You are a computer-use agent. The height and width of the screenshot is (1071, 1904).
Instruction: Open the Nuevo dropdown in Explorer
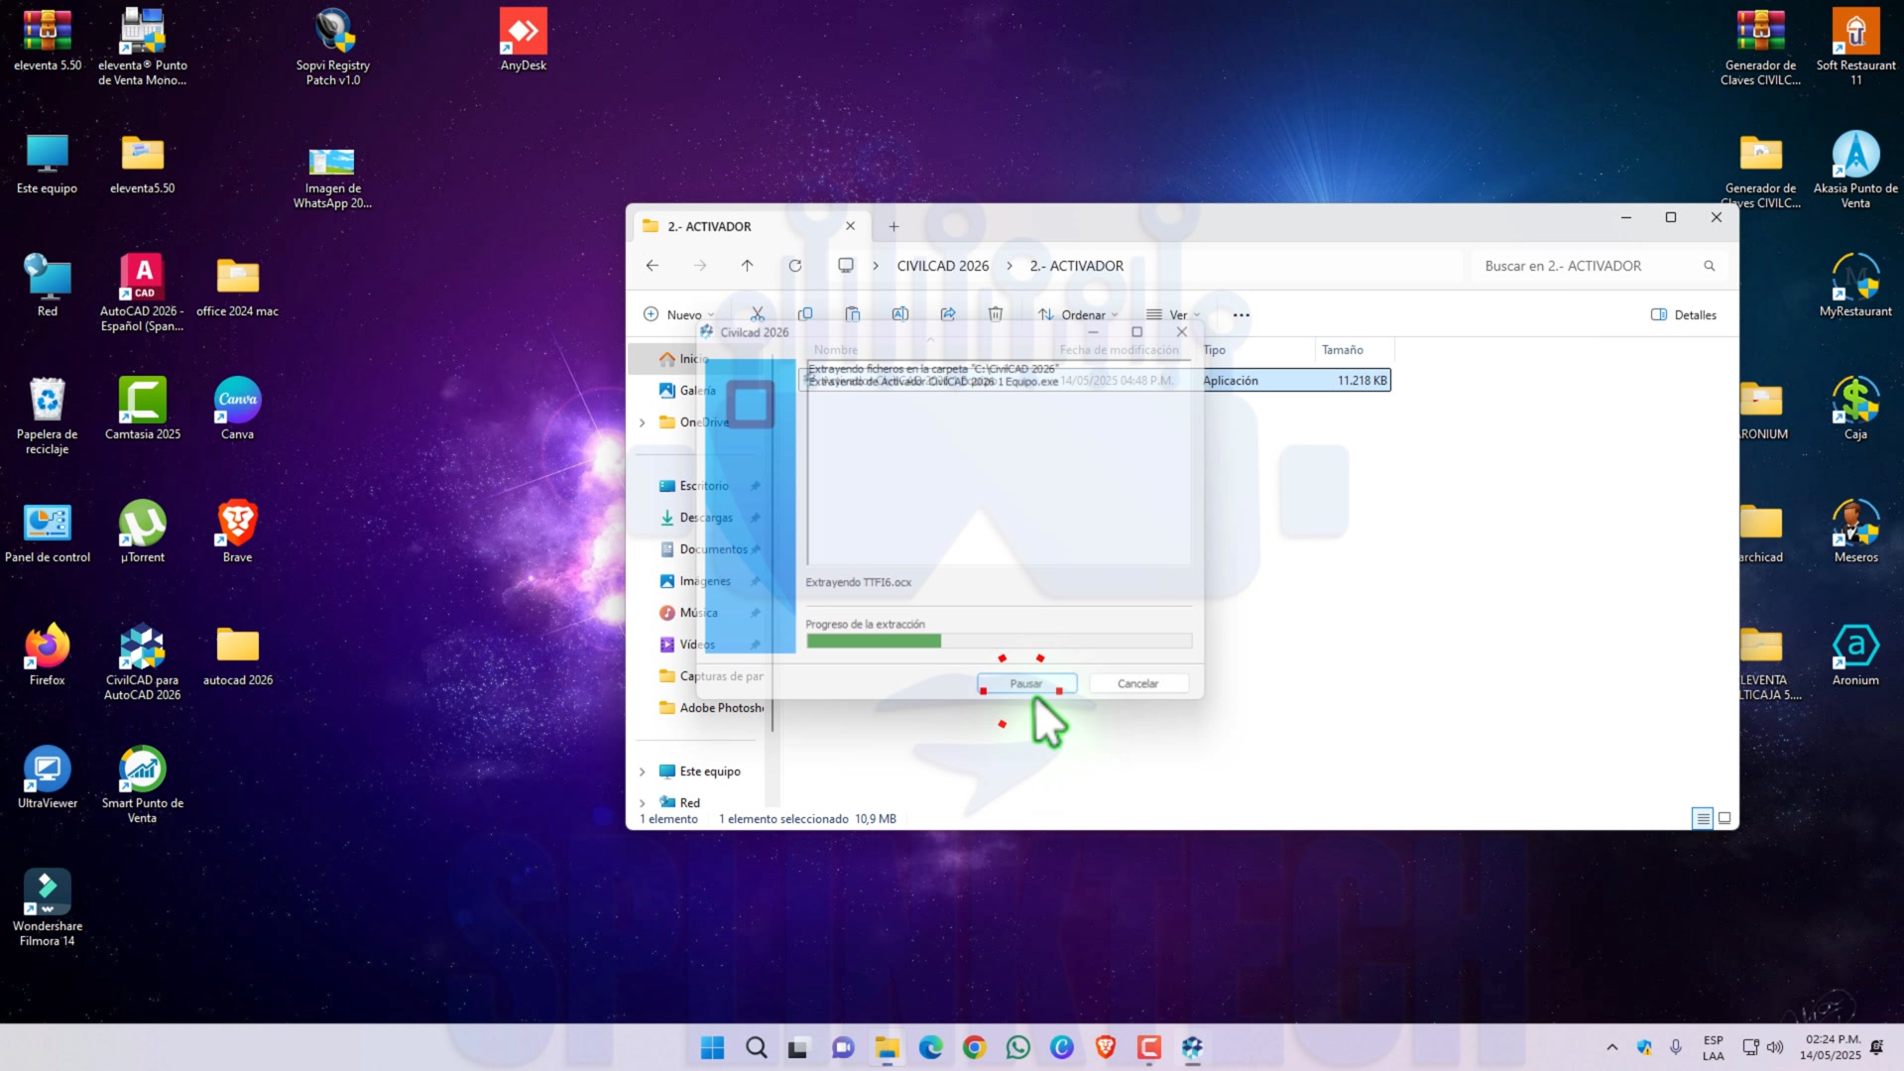679,315
